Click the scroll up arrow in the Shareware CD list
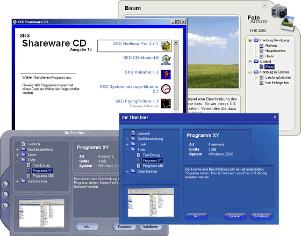 coord(176,42)
